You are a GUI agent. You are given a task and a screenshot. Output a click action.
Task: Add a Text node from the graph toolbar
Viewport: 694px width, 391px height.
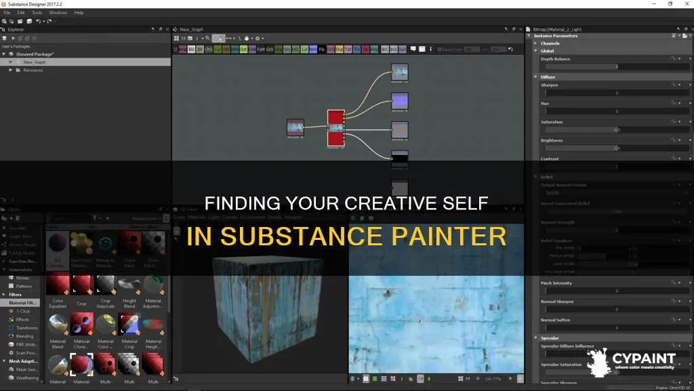click(348, 49)
